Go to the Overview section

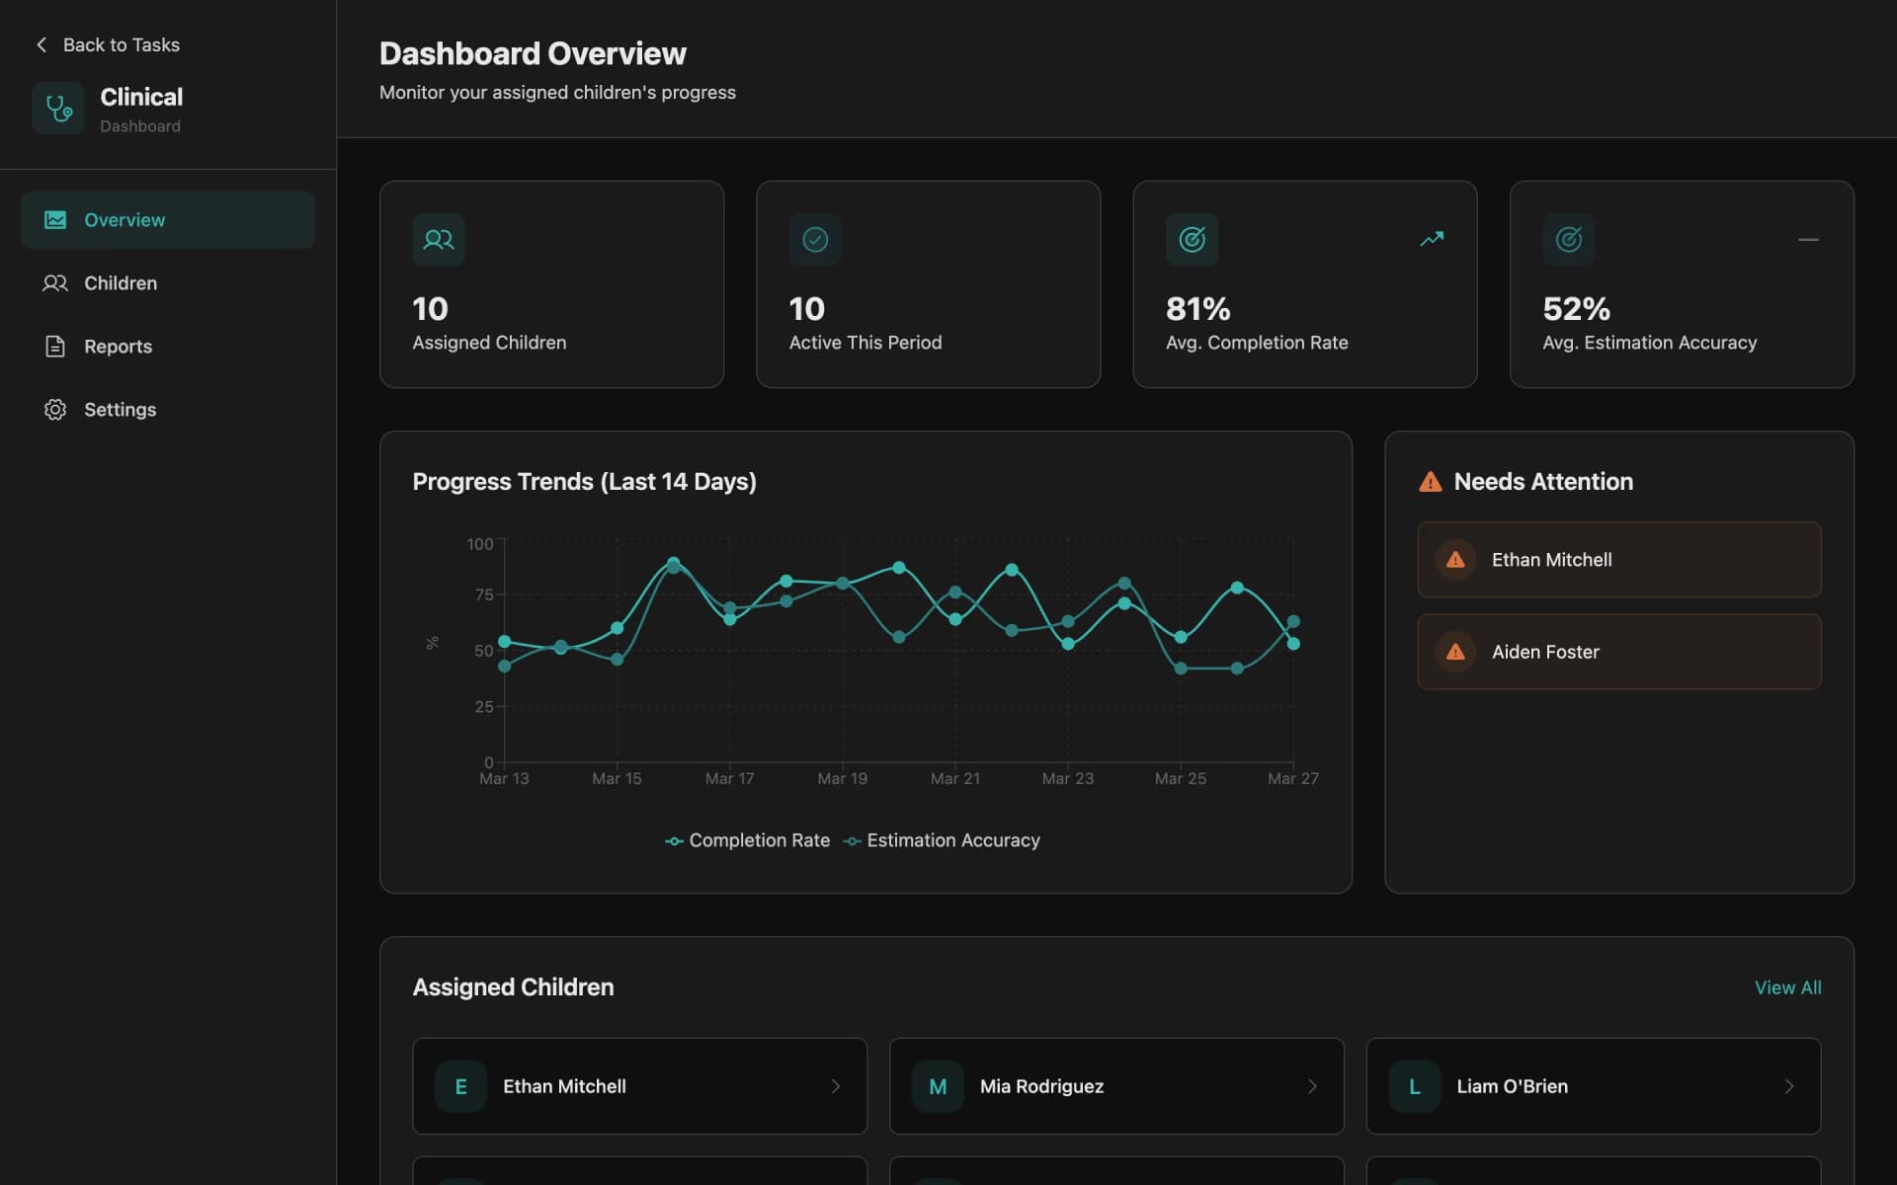point(168,220)
